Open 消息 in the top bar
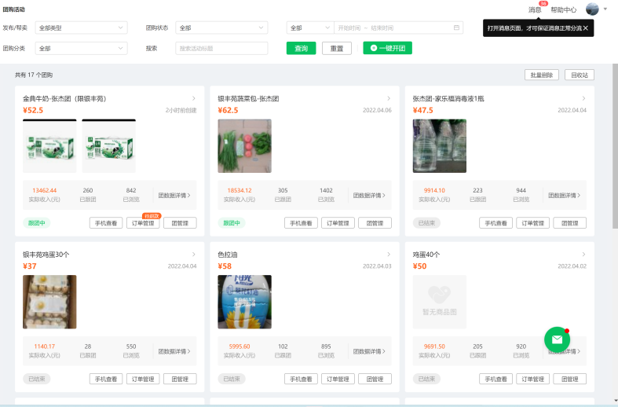Screen dimensions: 618x407 [535, 10]
